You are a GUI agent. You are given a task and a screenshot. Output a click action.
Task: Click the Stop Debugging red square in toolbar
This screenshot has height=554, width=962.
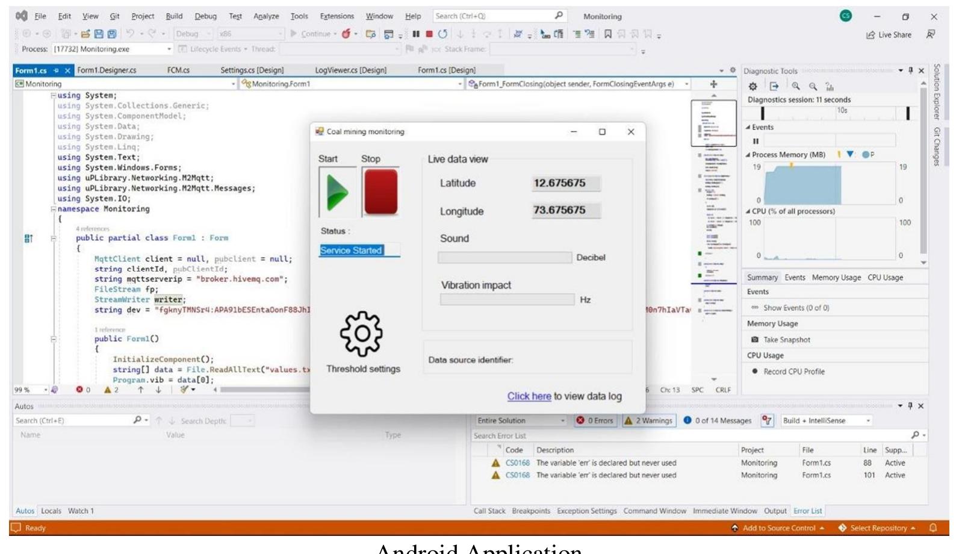point(429,34)
